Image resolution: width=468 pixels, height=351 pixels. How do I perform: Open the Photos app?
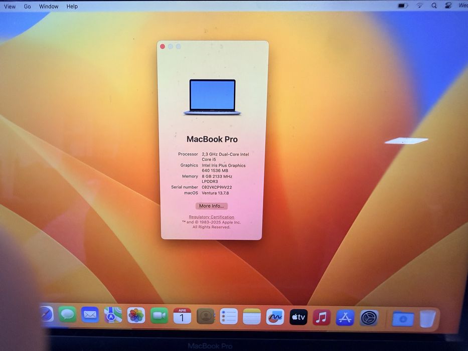coord(136,315)
